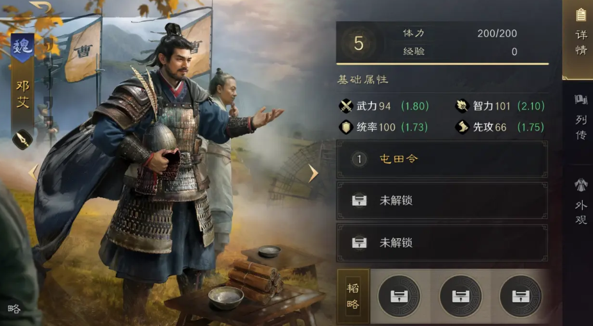Tap the second locked 韬略 slot
Viewport: 593px width, 326px height.
(x=460, y=296)
